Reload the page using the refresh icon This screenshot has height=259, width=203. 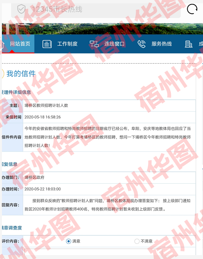tap(192, 9)
